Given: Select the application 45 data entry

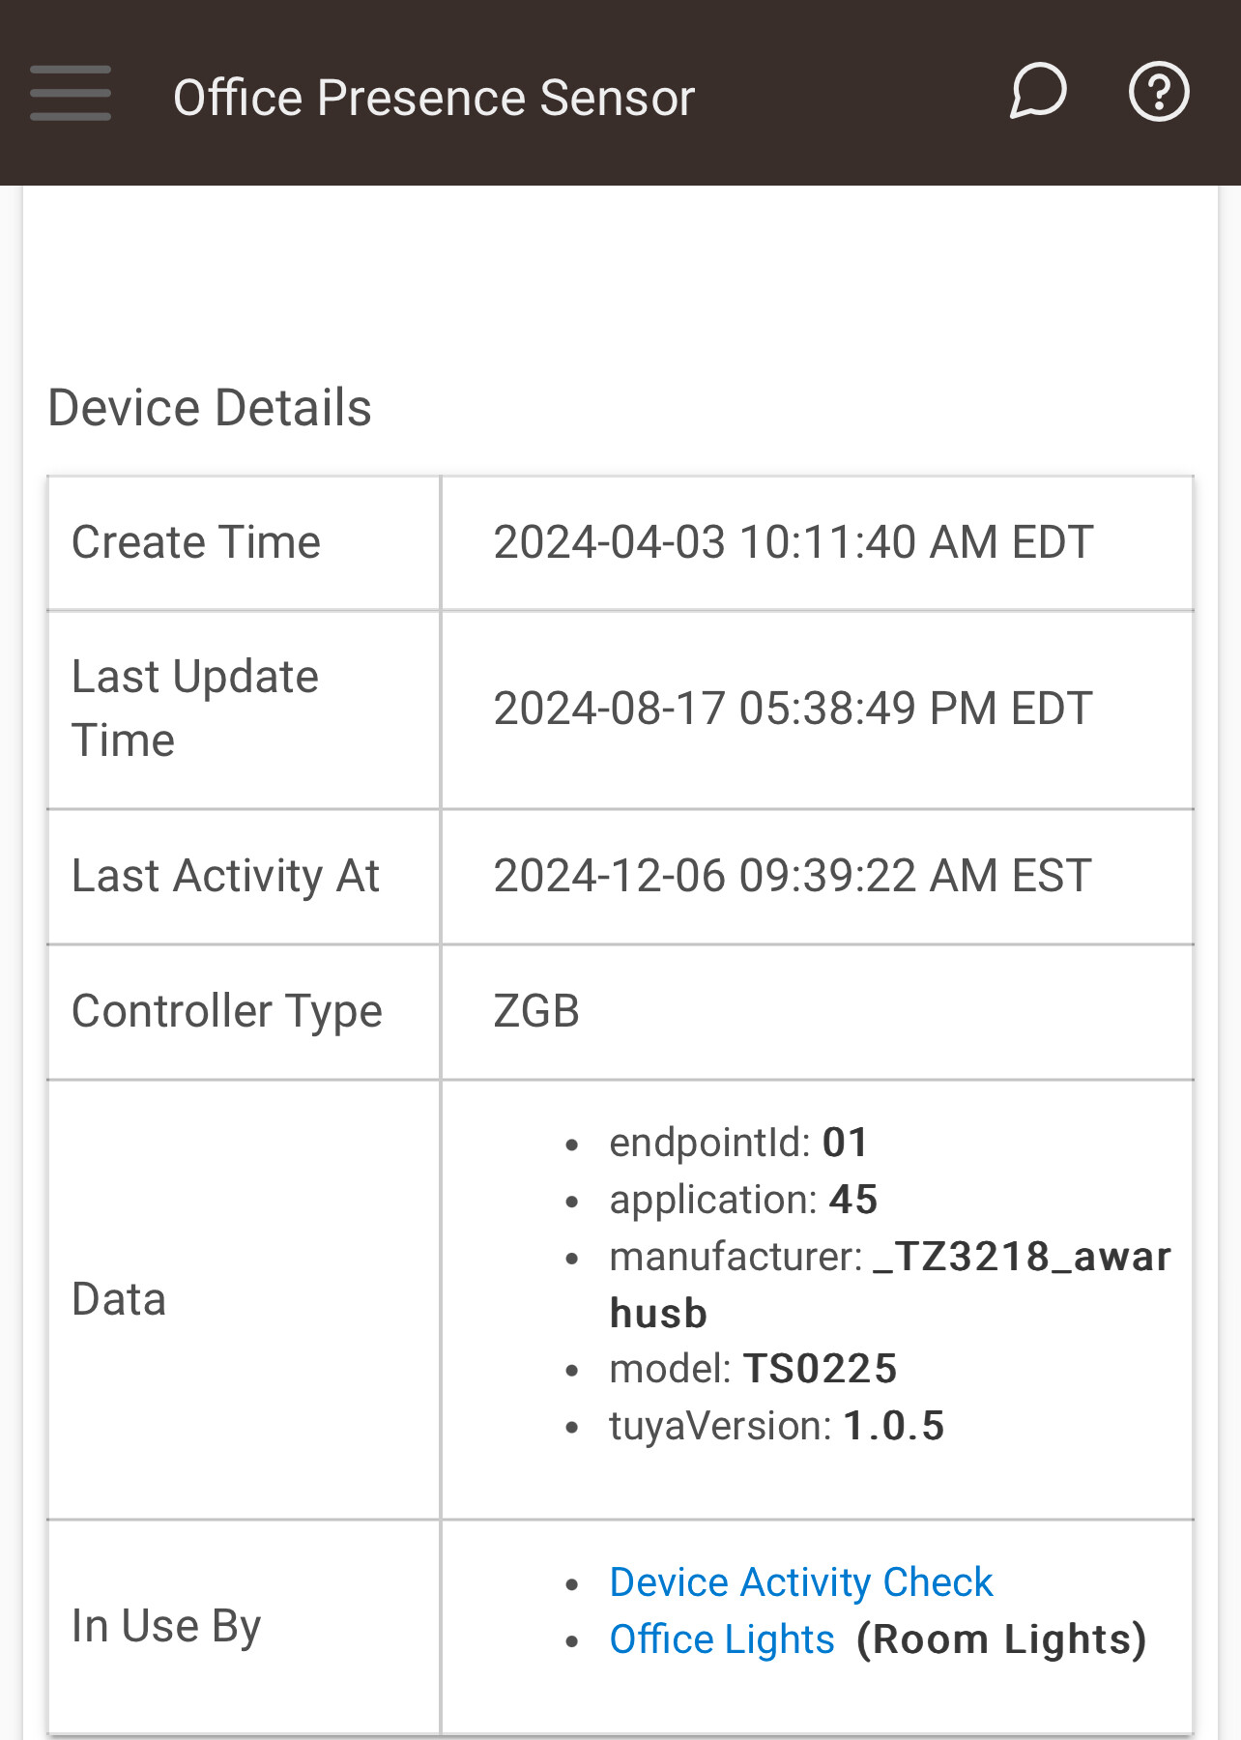Looking at the screenshot, I should 743,1200.
